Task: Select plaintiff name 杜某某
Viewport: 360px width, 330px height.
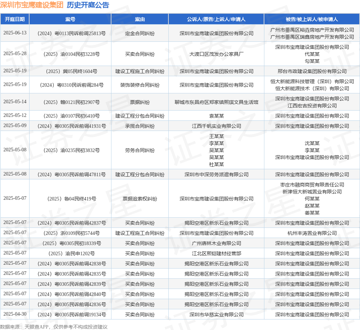Action: click(216, 164)
